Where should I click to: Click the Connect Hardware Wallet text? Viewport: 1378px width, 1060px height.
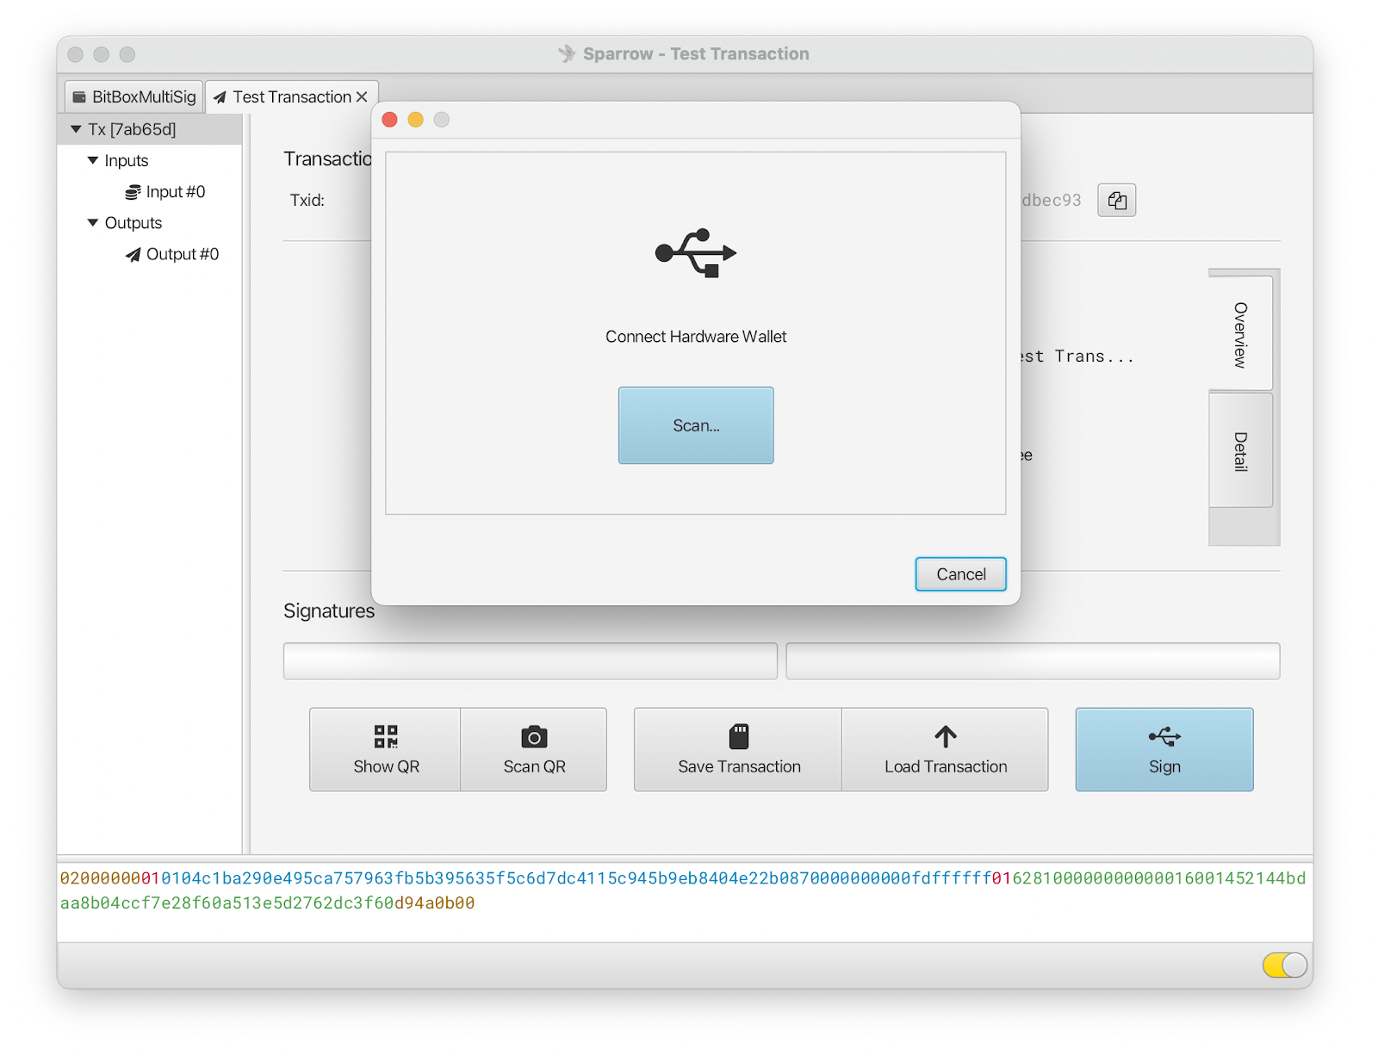point(696,337)
